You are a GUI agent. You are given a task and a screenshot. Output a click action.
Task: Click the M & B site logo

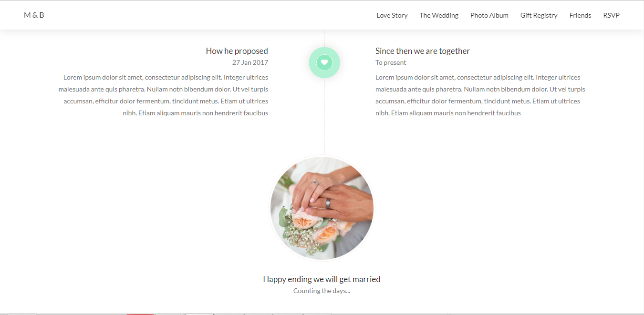click(x=34, y=15)
